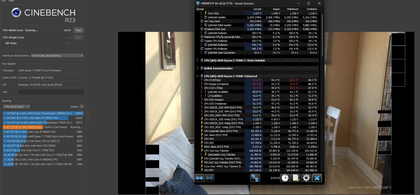Expand the Çekirdek Saatler row
The width and height of the screenshot is (420, 195).
tap(201, 17)
